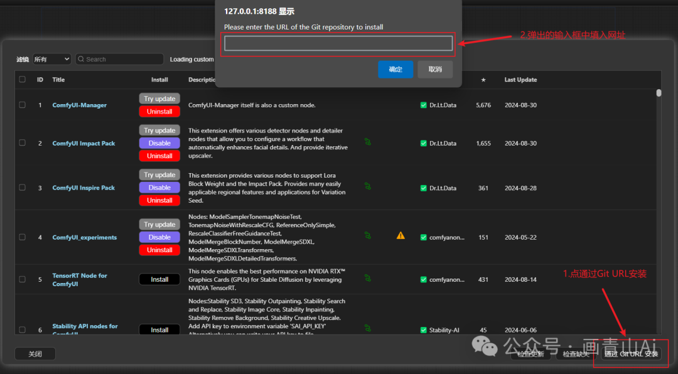Viewport: 678px width, 374px height.
Task: Click the 2024-05-22 last update date
Action: click(520, 237)
